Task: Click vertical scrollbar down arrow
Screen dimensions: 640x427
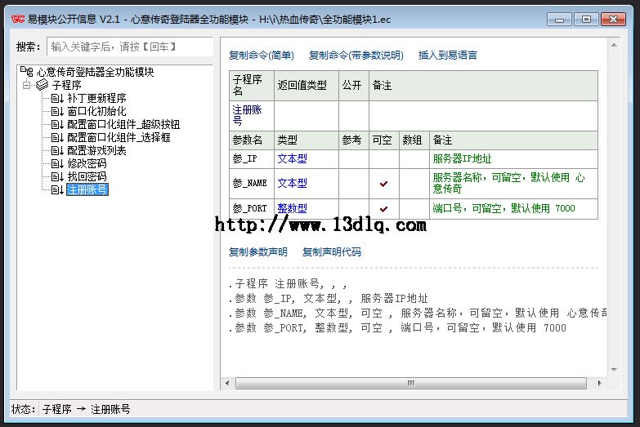Action: click(614, 370)
